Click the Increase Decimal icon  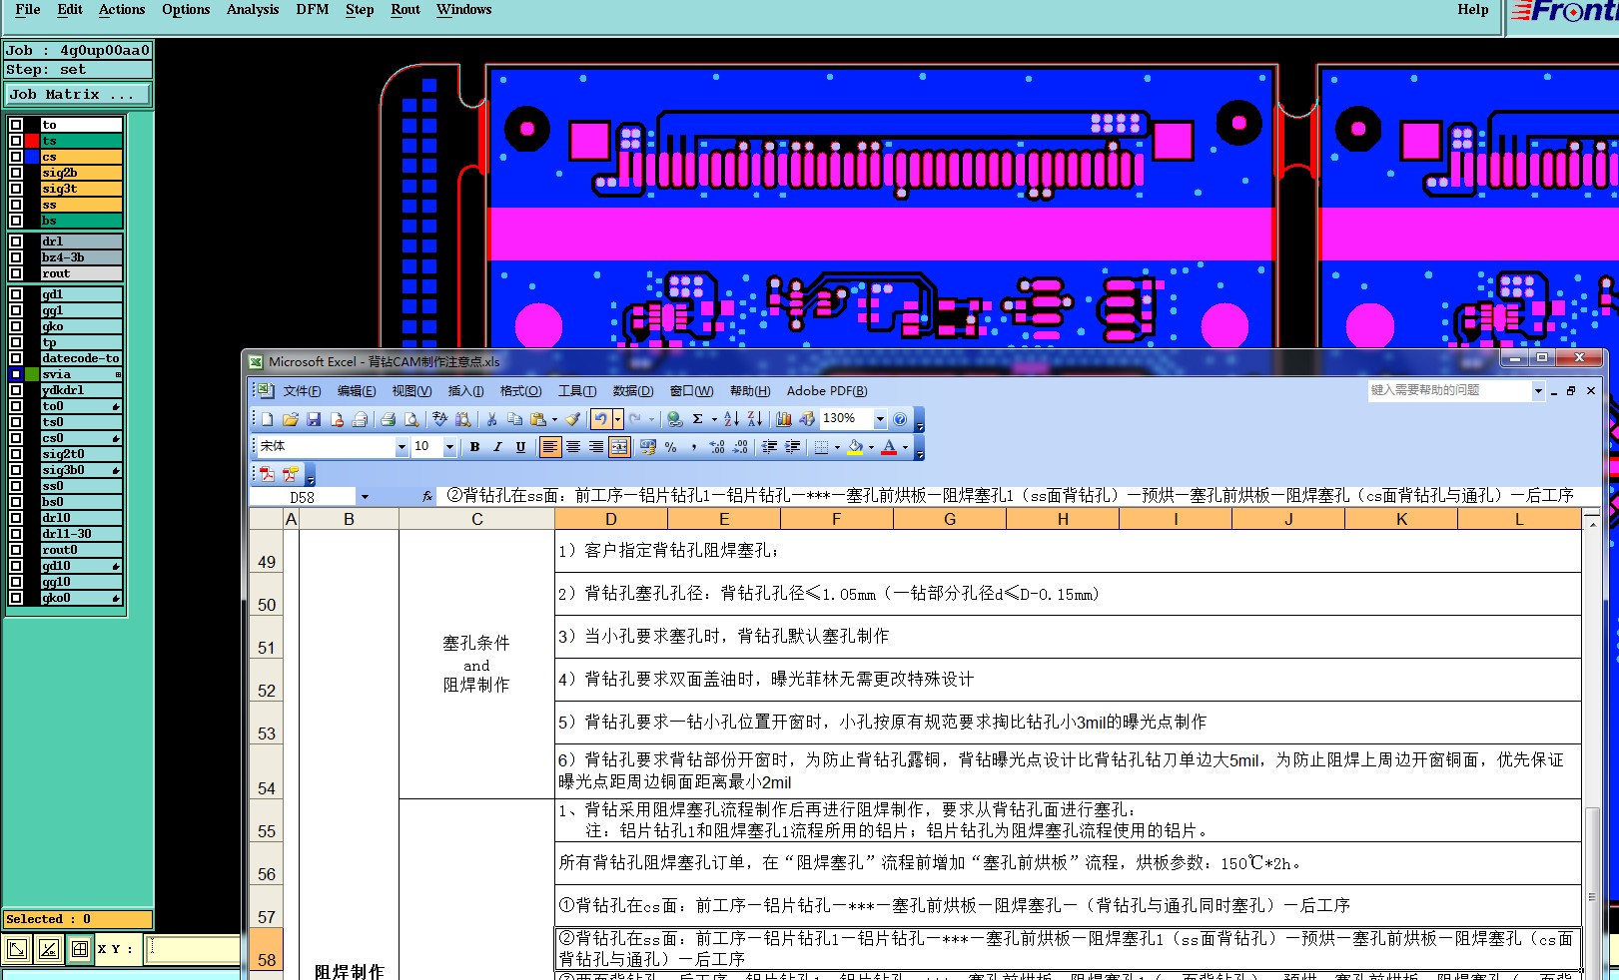coord(716,447)
